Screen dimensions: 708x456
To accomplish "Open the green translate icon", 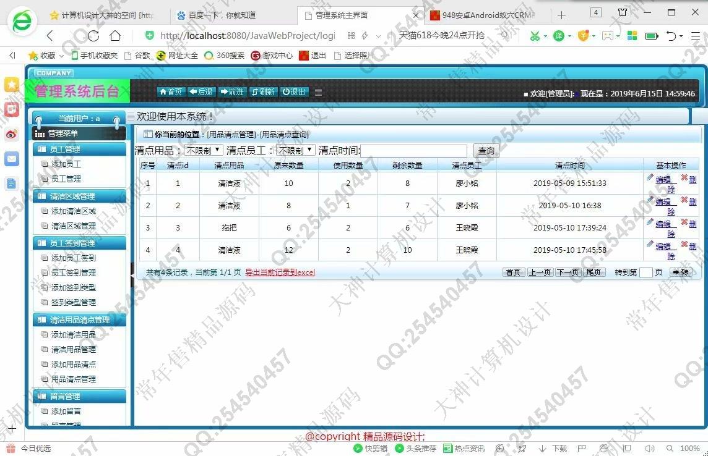I will coord(559,36).
